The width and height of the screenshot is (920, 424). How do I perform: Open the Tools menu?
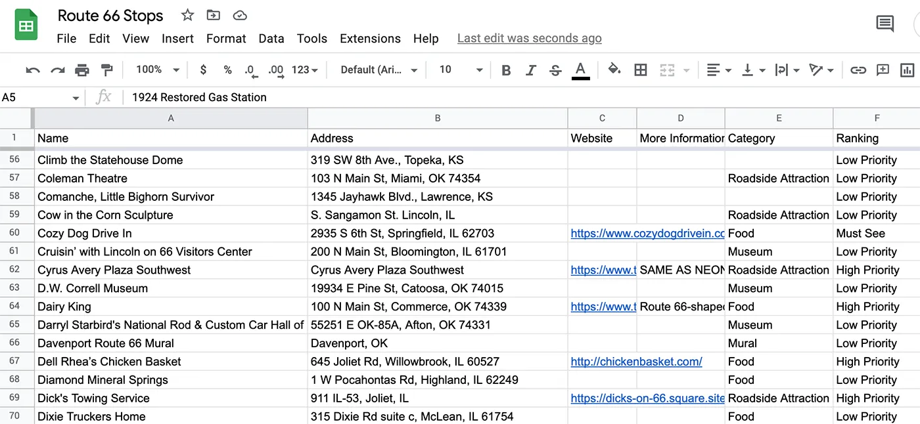[x=312, y=39]
